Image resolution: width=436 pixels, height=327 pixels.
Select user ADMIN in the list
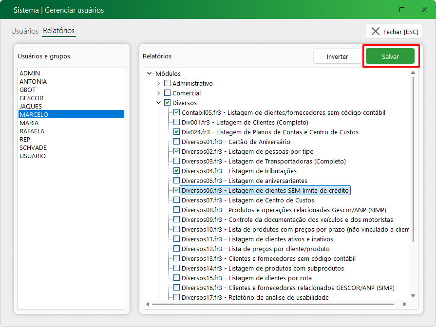pos(30,73)
